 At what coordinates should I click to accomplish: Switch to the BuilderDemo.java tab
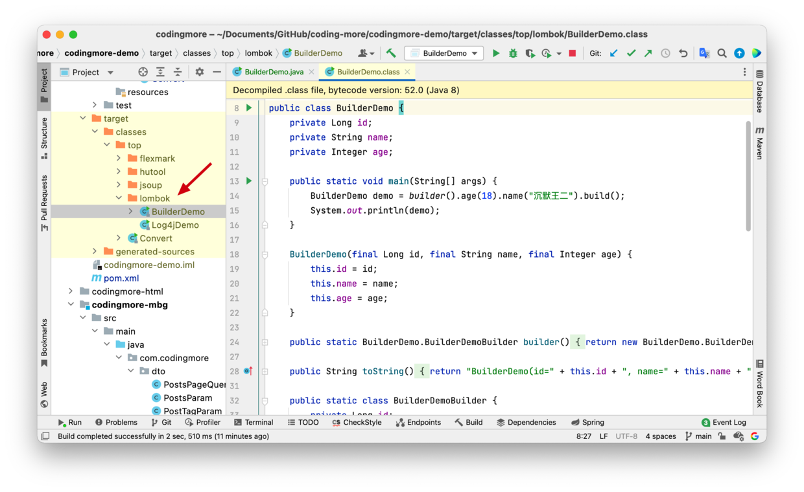[x=273, y=72]
